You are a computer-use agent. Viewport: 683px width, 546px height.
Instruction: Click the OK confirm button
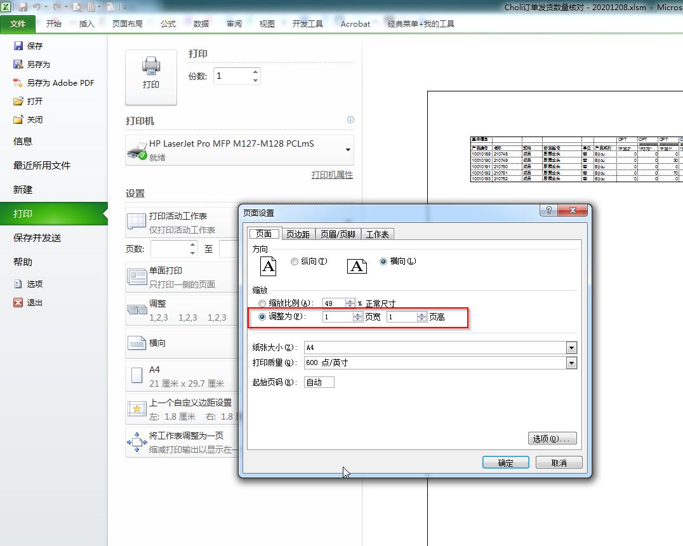point(505,463)
